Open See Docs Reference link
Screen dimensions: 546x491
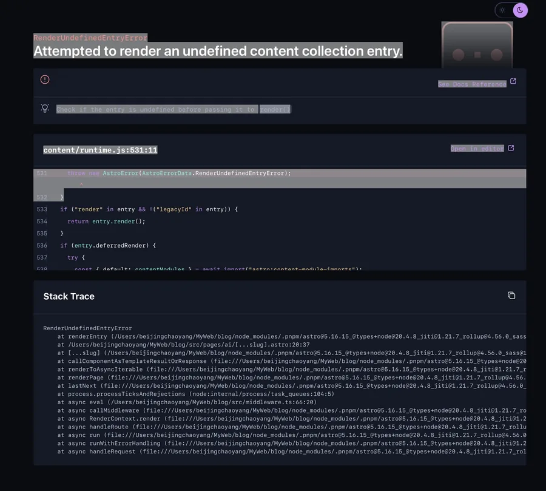click(472, 84)
